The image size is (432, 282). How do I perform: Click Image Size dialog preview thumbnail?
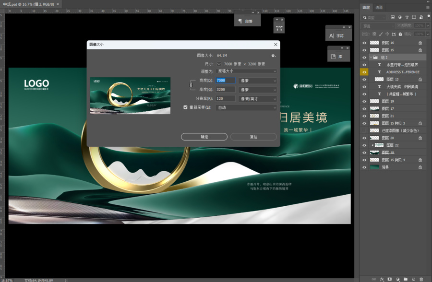[x=130, y=95]
